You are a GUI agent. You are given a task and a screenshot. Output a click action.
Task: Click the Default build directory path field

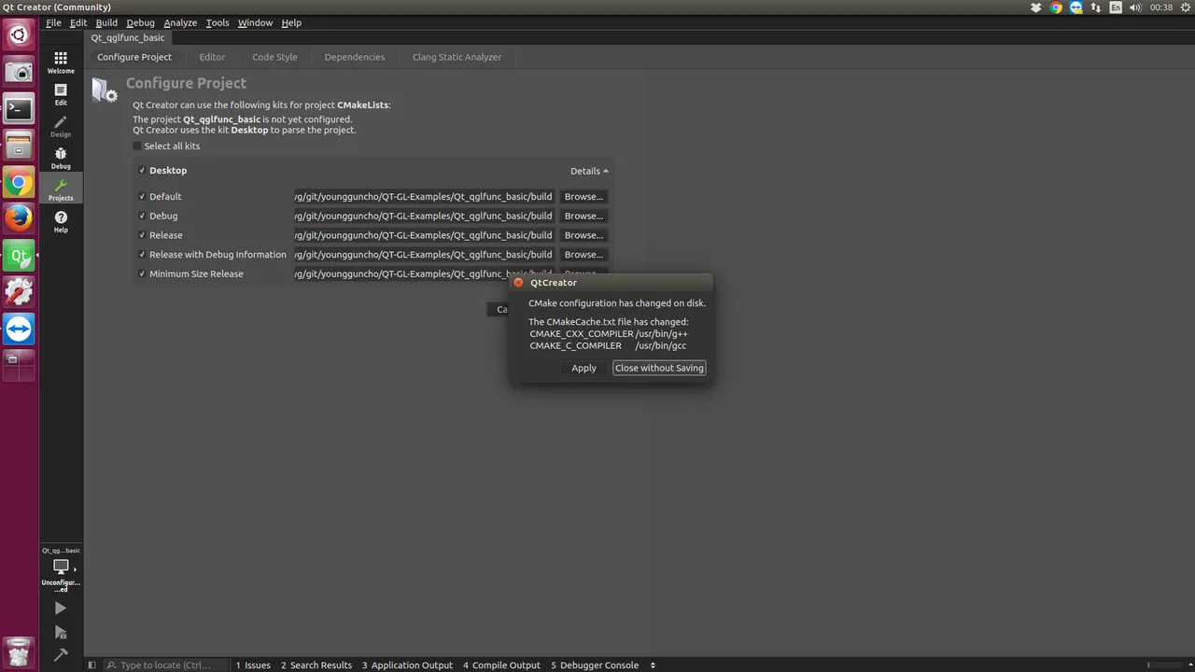pos(424,197)
